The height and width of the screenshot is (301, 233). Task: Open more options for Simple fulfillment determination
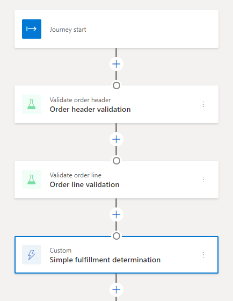pyautogui.click(x=203, y=255)
